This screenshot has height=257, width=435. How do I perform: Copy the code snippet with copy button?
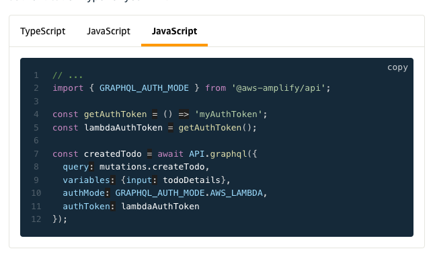397,67
